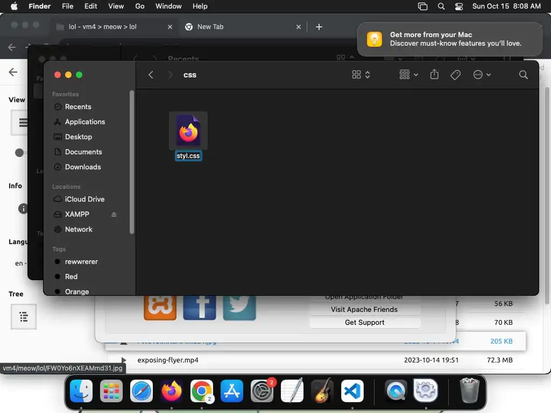This screenshot has height=413, width=551.
Task: Open Launchpad from the Dock
Action: (111, 391)
